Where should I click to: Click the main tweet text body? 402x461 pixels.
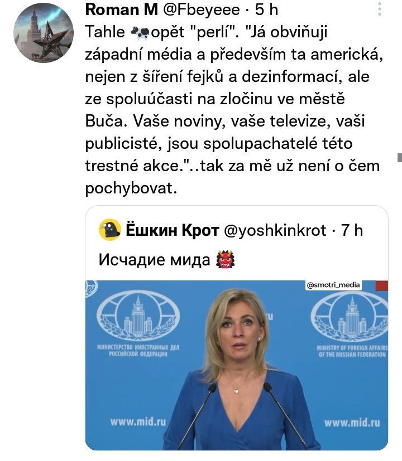[x=234, y=110]
